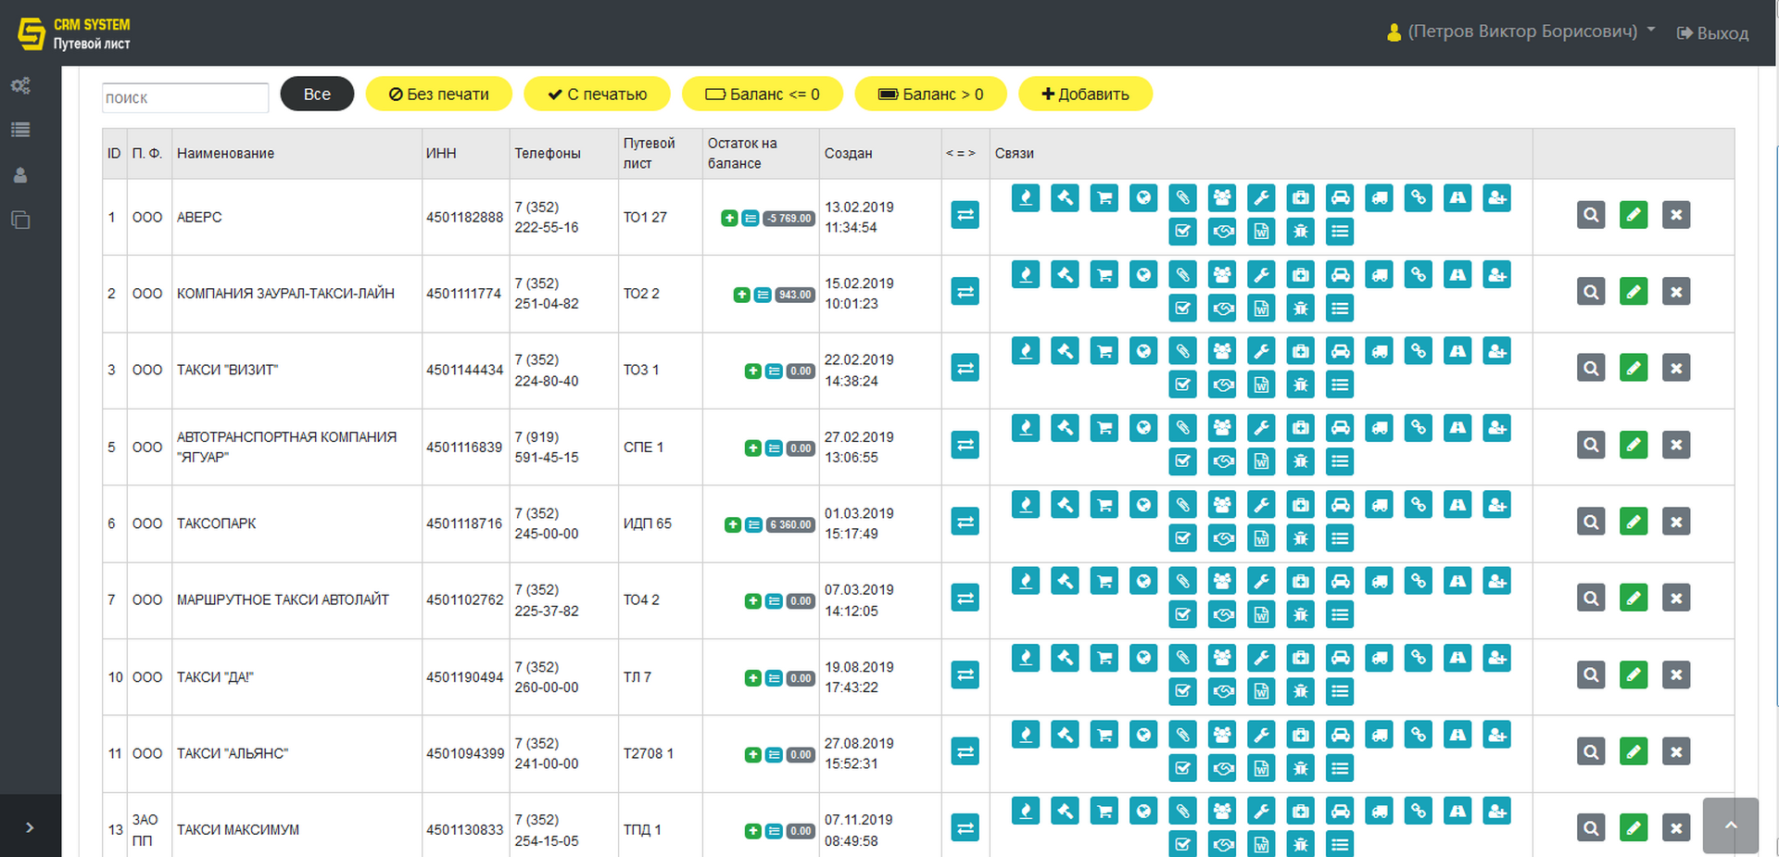The image size is (1779, 857).
Task: Click the gavel icon in the АВЕРС row
Action: [1065, 198]
